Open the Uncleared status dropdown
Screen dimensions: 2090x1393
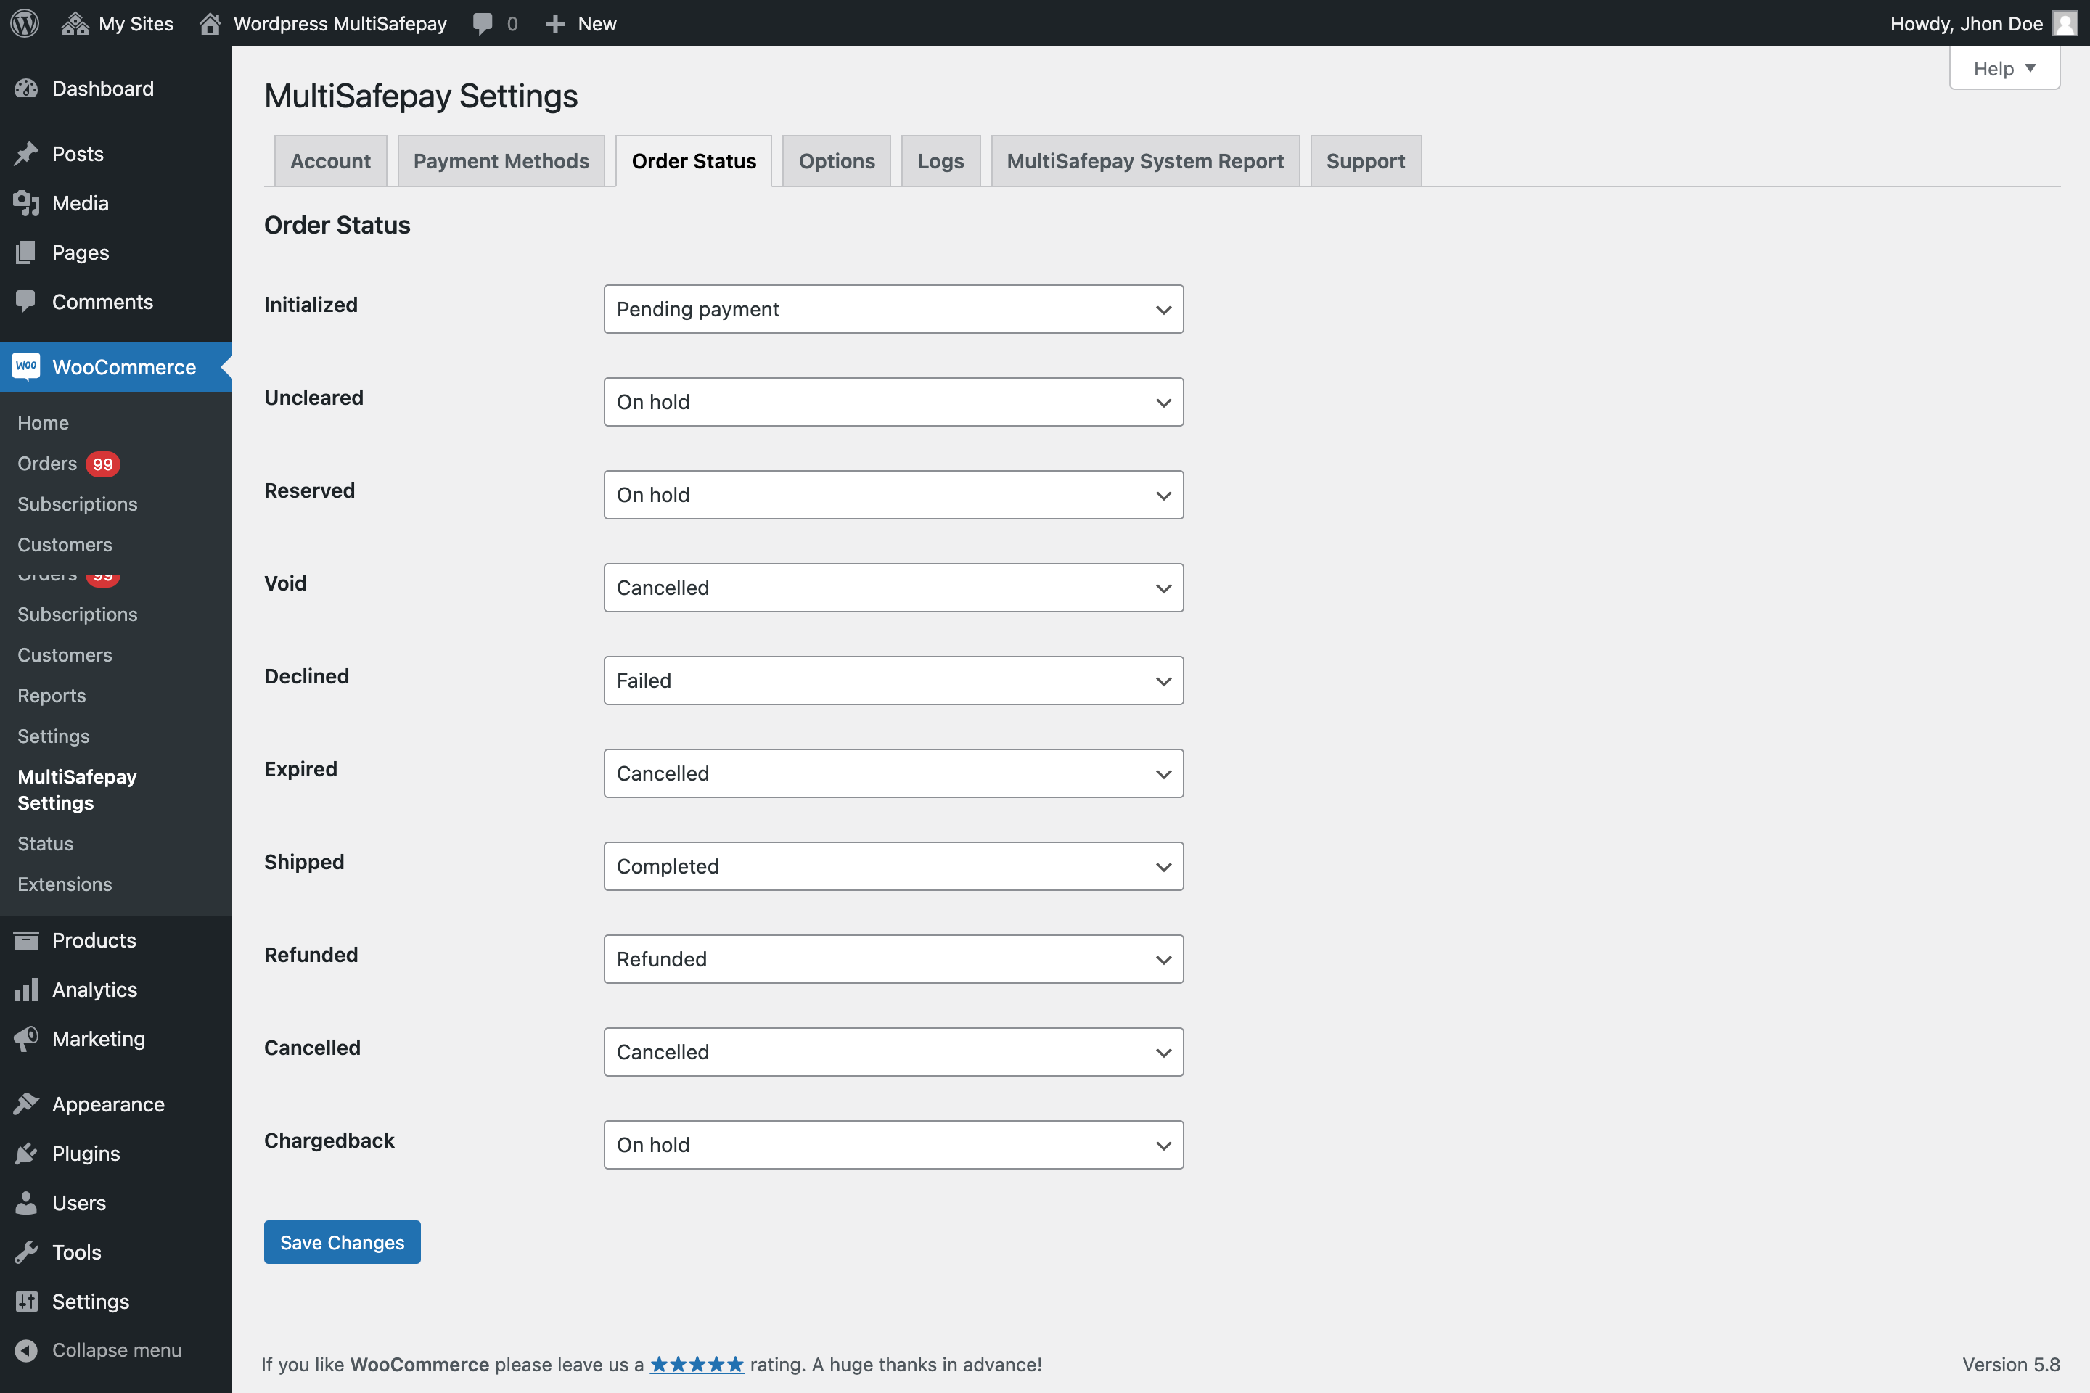pyautogui.click(x=893, y=401)
